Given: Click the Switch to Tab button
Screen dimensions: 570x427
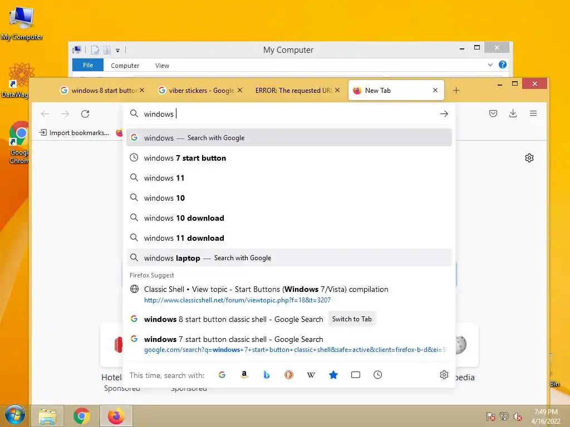Looking at the screenshot, I should (352, 319).
